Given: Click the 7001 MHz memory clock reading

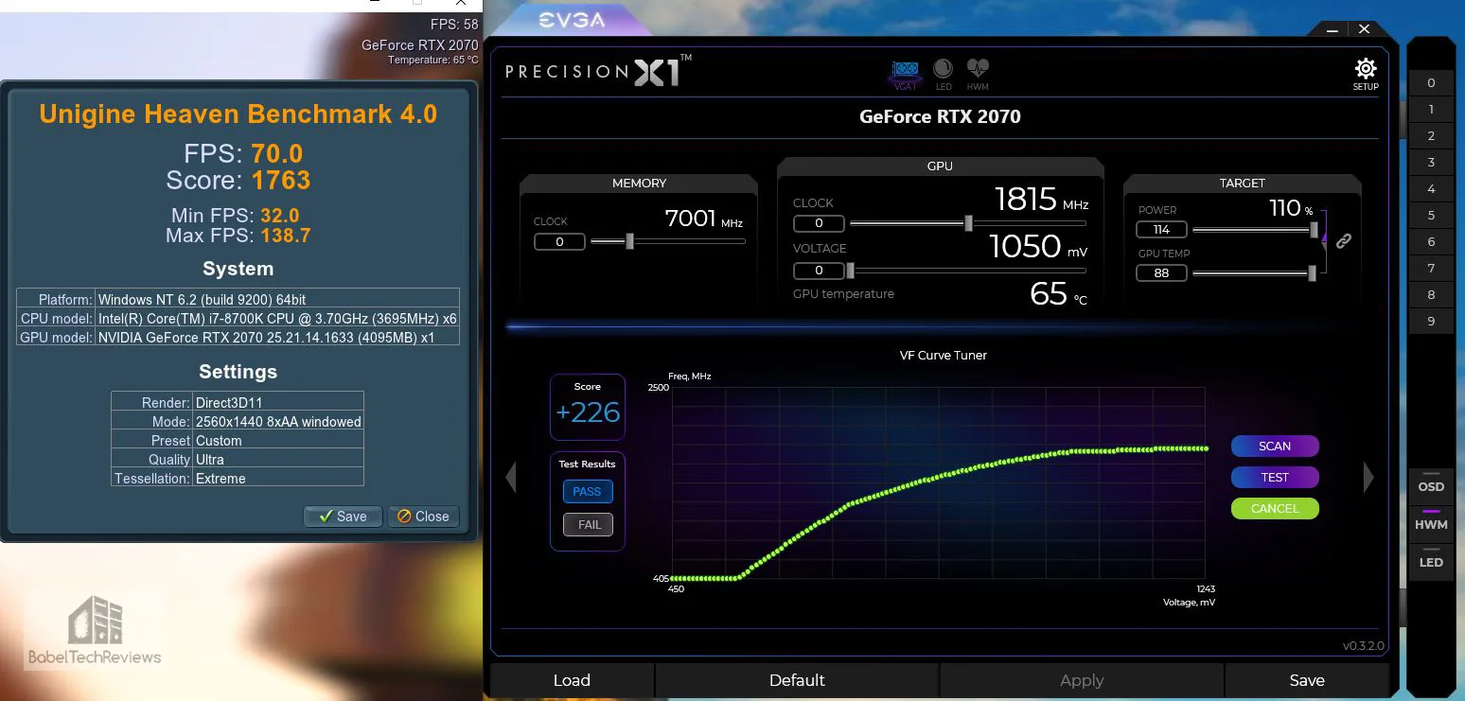Looking at the screenshot, I should [703, 219].
